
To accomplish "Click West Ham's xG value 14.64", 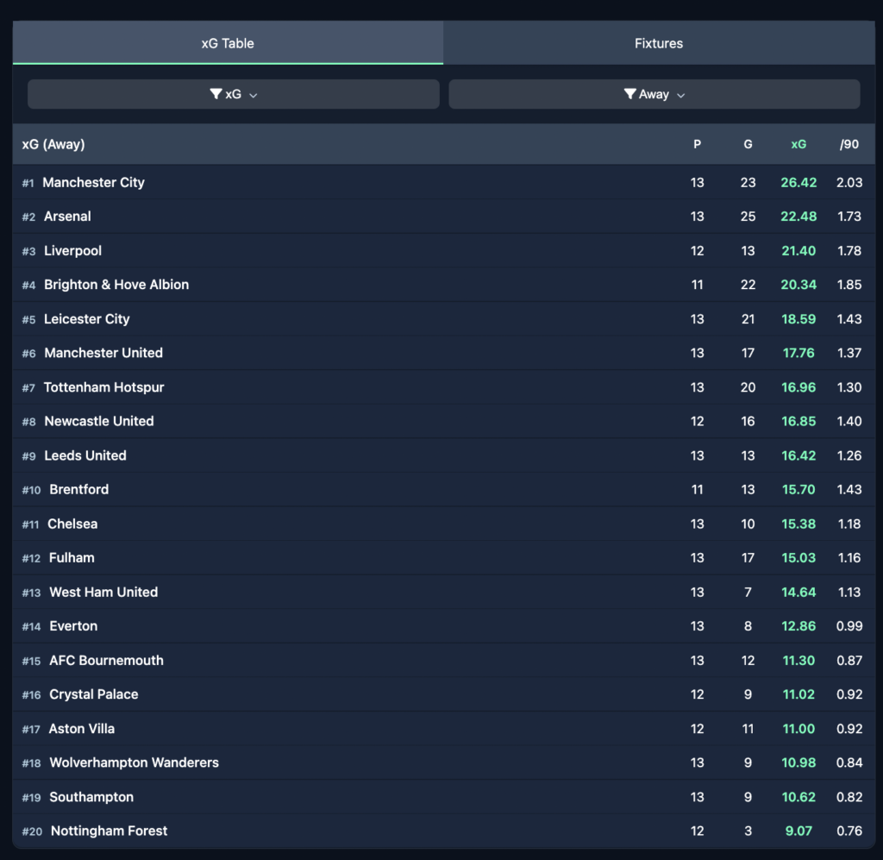I will 798,592.
